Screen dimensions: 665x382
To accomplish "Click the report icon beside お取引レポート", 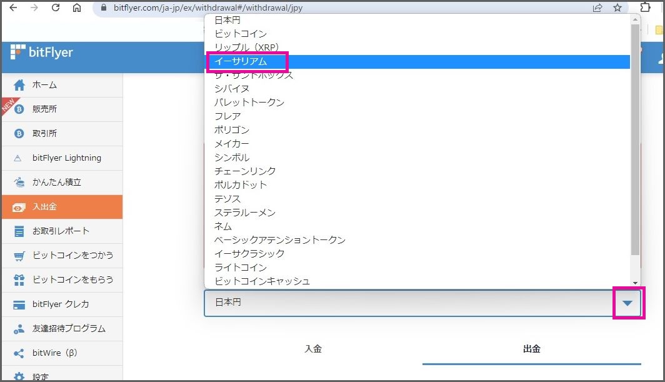I will [x=19, y=231].
